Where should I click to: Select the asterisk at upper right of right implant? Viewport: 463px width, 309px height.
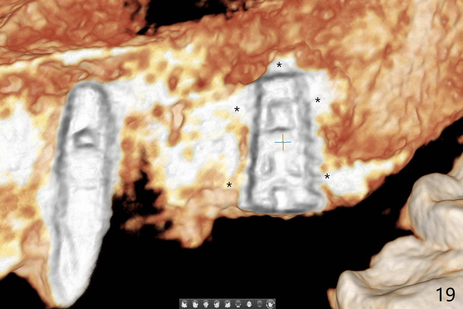pyautogui.click(x=318, y=101)
